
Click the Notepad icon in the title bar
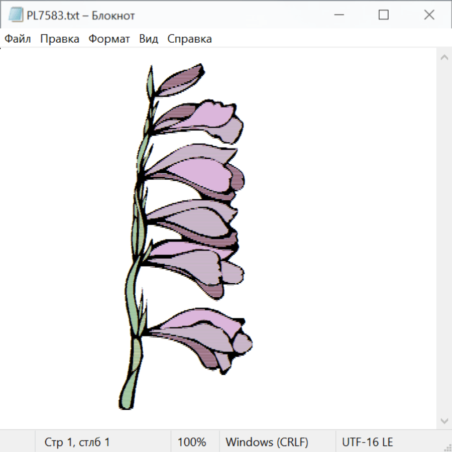coord(16,15)
